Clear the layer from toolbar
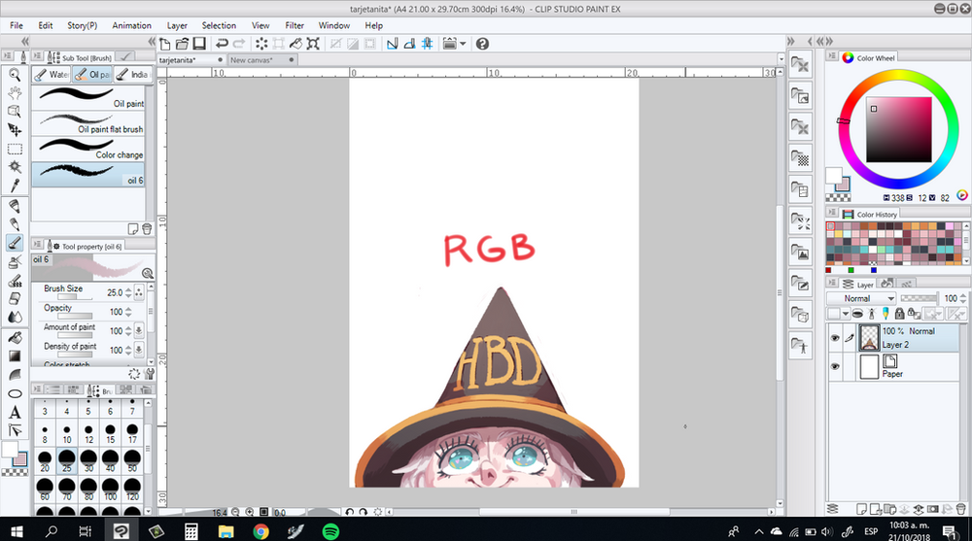 [x=261, y=44]
